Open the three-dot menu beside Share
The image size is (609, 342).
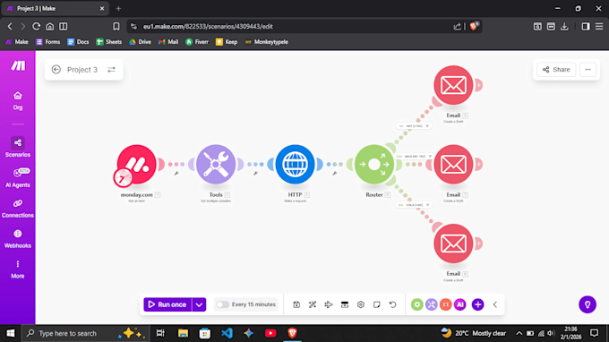[x=588, y=70]
